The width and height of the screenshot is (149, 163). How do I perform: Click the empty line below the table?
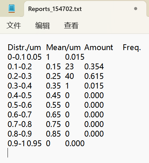[x=74, y=153]
